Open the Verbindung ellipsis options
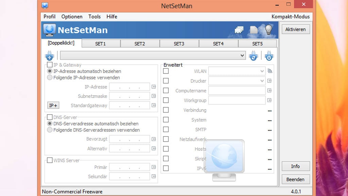This screenshot has height=196, width=348. point(269,110)
